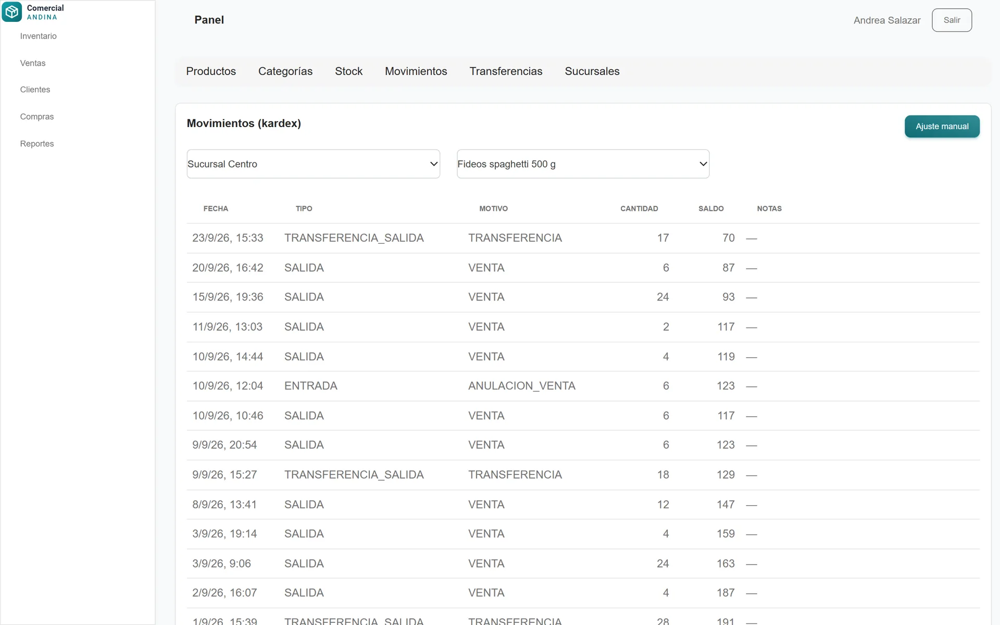Screen dimensions: 1000x625
Task: Click the date 10/9/26, 12:04
Action: (x=228, y=386)
